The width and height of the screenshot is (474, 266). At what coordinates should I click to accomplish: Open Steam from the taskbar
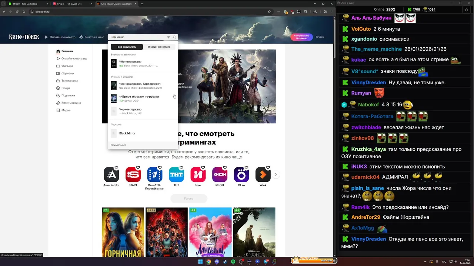click(x=225, y=262)
